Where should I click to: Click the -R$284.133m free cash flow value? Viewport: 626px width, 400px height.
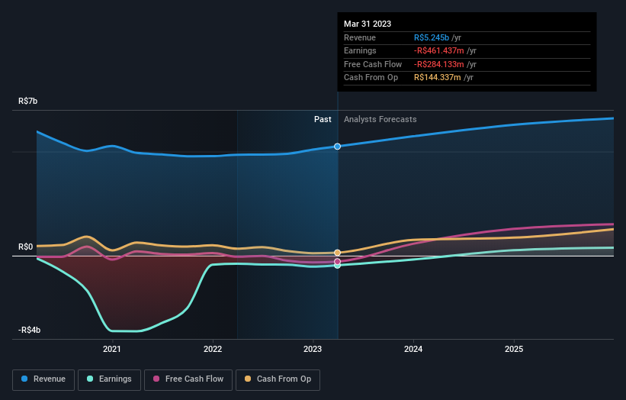coord(438,64)
